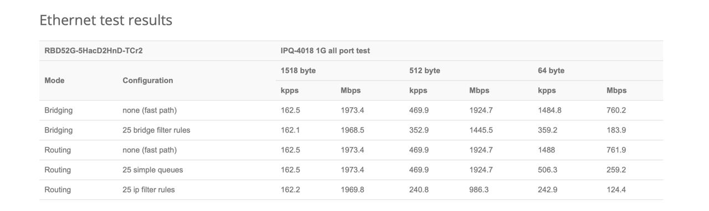The image size is (709, 211).
Task: Select the 506.3 kpps value
Action: 547,170
